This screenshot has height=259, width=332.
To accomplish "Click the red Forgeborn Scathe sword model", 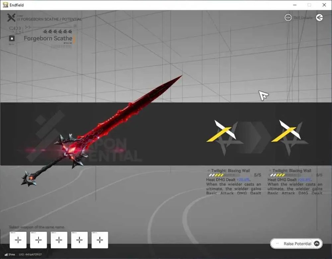I will tap(102, 131).
